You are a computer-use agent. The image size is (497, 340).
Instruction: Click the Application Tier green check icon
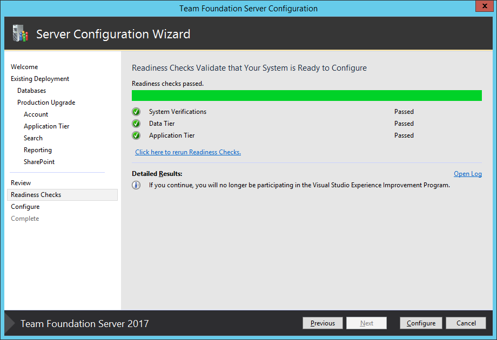pyautogui.click(x=136, y=135)
